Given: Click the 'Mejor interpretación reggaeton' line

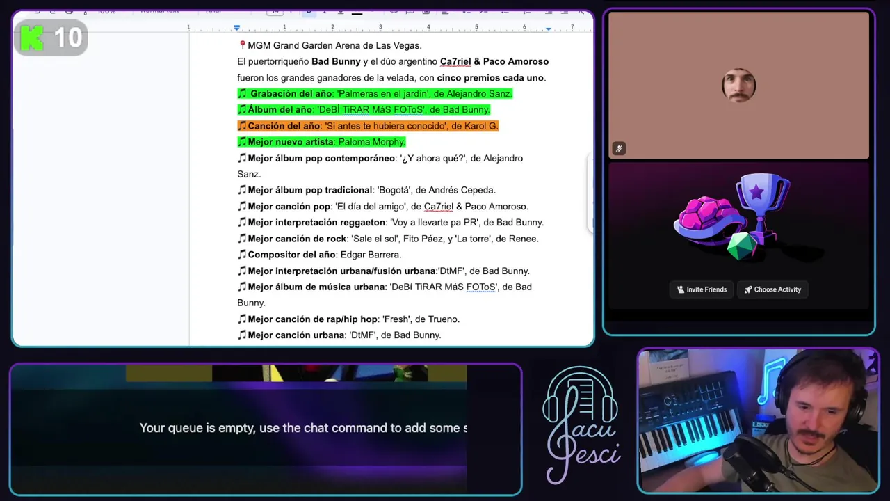Looking at the screenshot, I should [390, 223].
